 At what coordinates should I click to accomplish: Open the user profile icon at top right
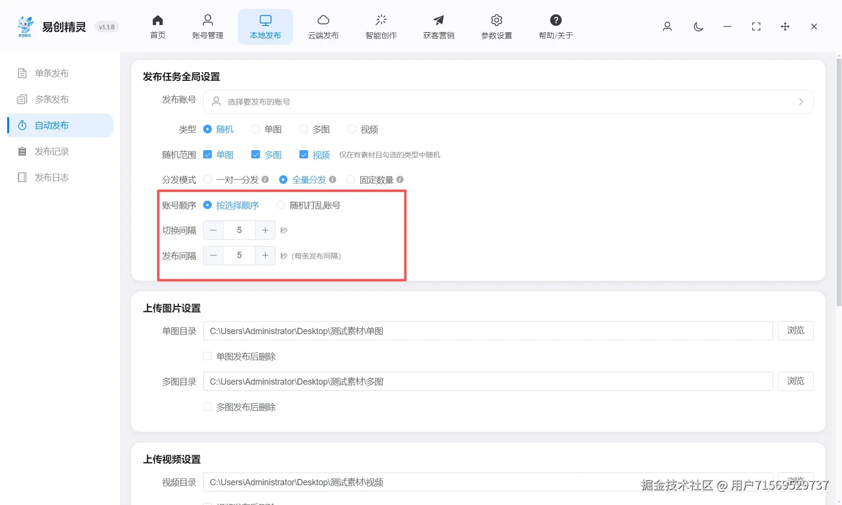pos(667,27)
